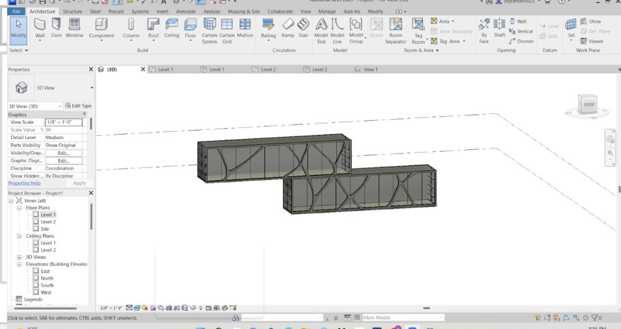Screen dimensions: 621x329
Task: Select the Model Line tool
Action: pyautogui.click(x=337, y=31)
